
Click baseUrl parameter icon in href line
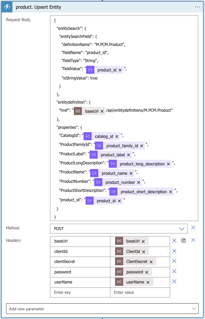click(78, 111)
